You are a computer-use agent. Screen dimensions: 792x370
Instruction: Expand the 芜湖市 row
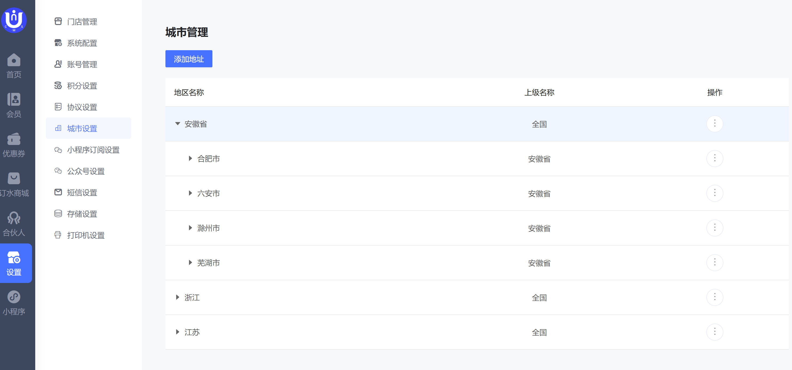[190, 263]
